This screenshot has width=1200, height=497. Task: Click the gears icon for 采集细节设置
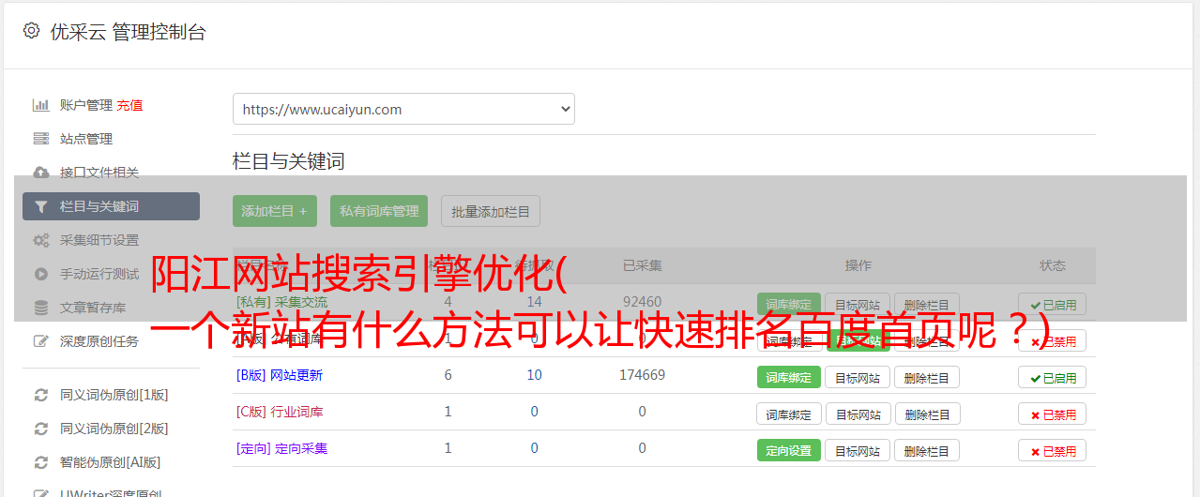pos(40,240)
